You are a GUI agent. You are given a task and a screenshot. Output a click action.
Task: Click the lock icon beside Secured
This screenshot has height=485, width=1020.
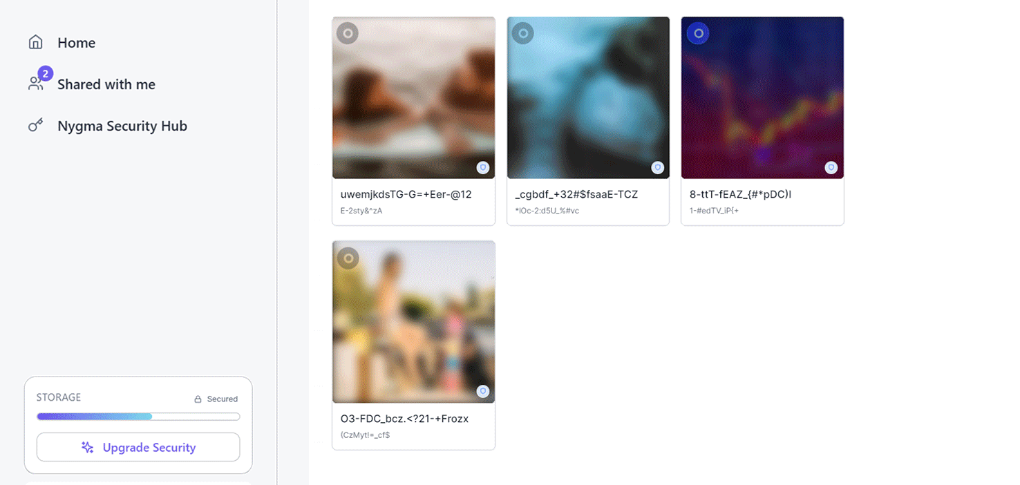(198, 399)
